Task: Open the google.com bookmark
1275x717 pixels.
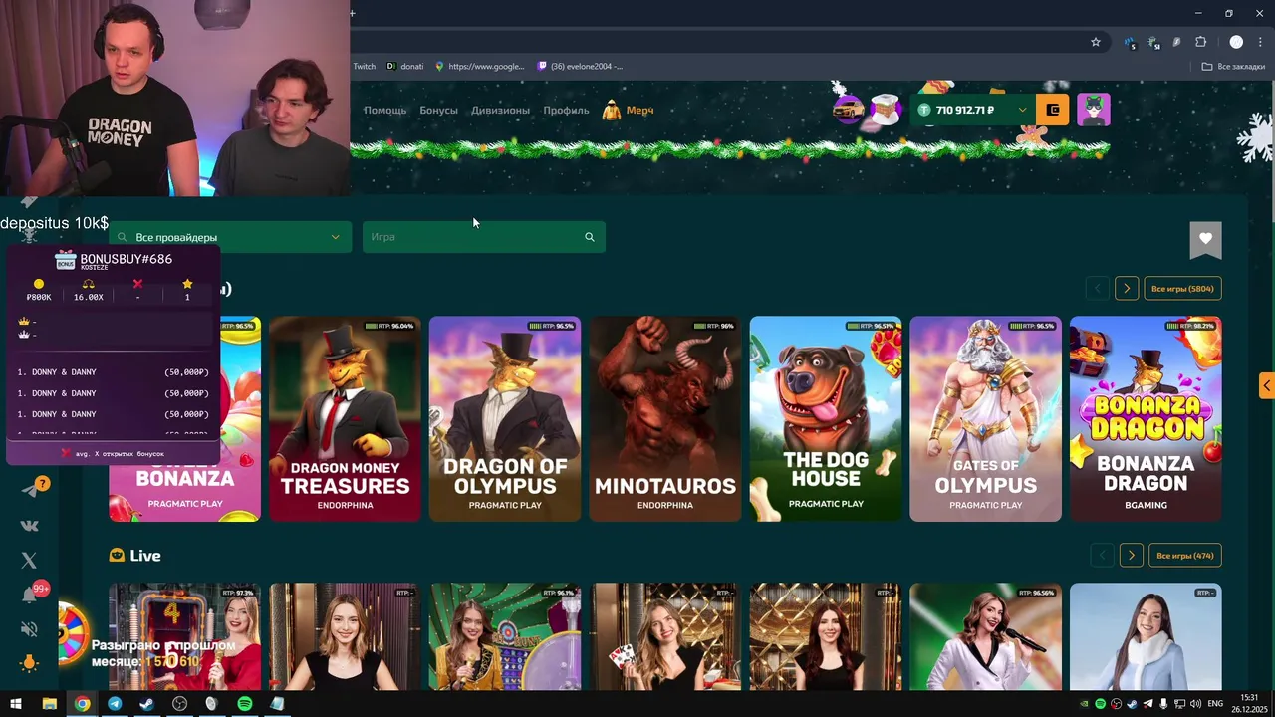Action: tap(479, 67)
